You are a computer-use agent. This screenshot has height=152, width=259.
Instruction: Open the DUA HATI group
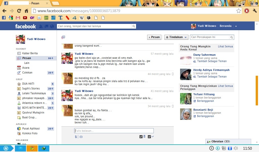(28, 84)
